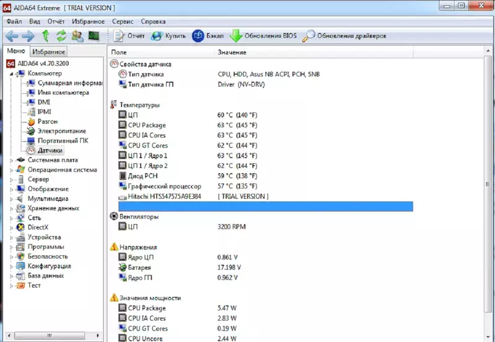The image size is (495, 342).
Task: Switch to the Меню side tab
Action: (x=15, y=51)
